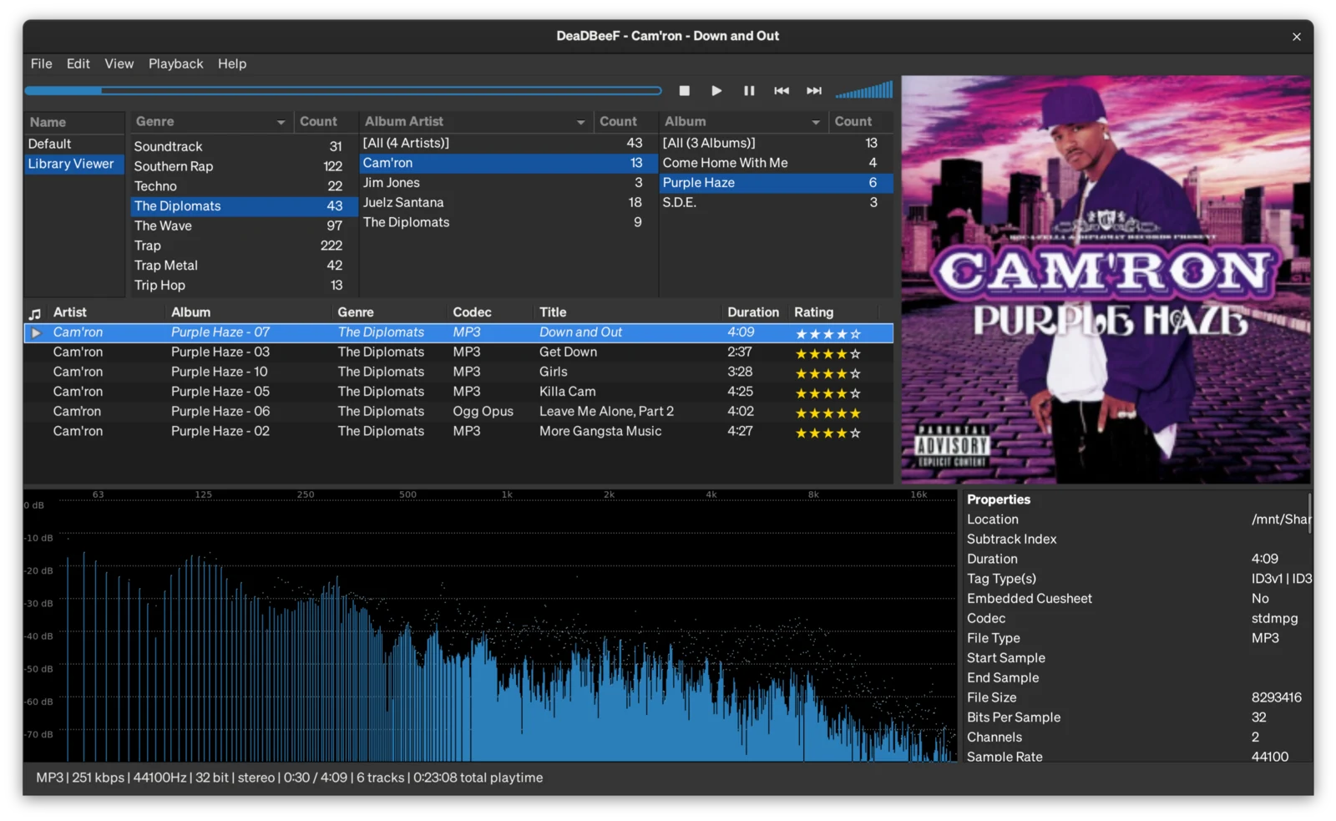Select the Library Viewer playlist
Screen dimensions: 1336x821
pos(74,164)
